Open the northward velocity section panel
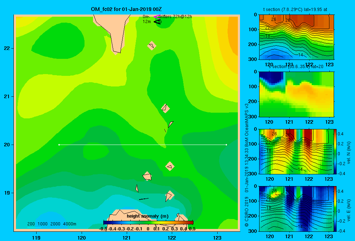The height and width of the screenshot is (241, 355). click(x=296, y=151)
